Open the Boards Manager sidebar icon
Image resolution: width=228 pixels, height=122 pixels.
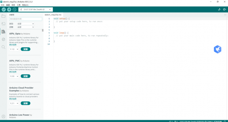(3, 24)
